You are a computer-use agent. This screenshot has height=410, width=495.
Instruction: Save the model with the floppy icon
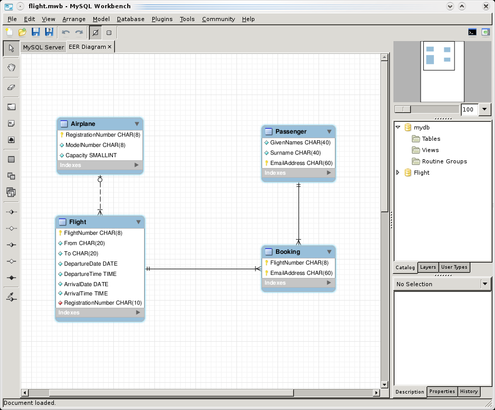pos(36,32)
